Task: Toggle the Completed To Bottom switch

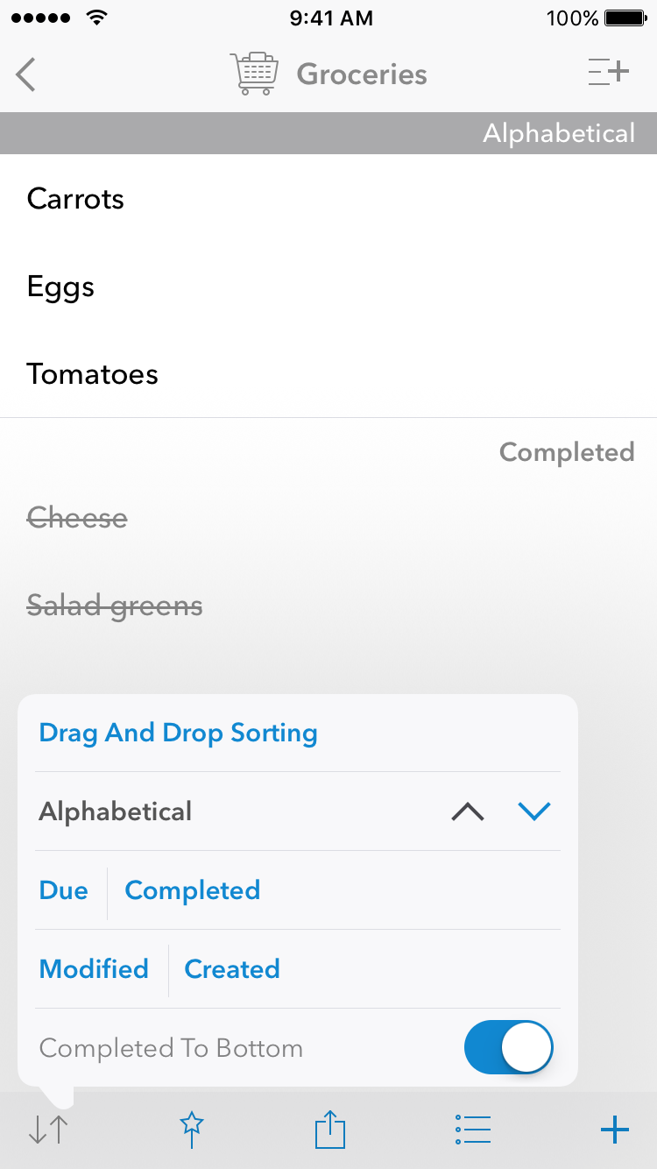Action: pos(509,1047)
